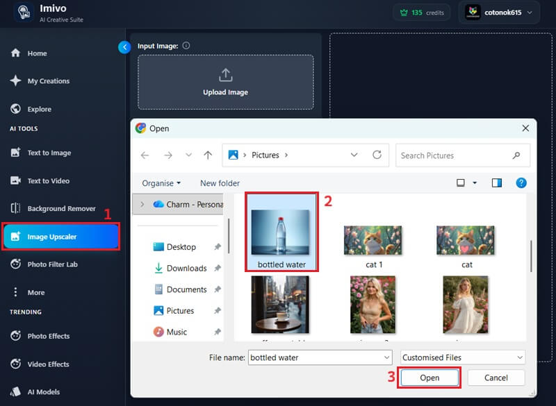Refresh the Pictures folder view

pyautogui.click(x=377, y=155)
